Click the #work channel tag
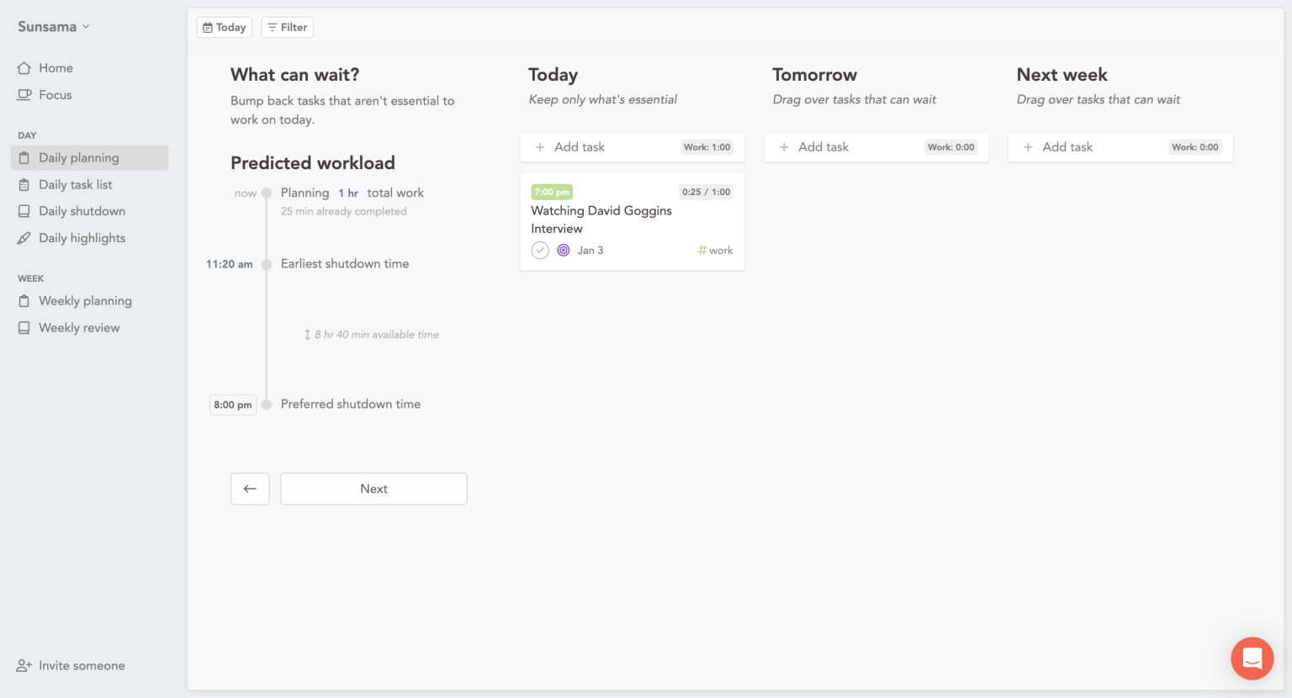Viewport: 1292px width, 698px height. tap(716, 250)
